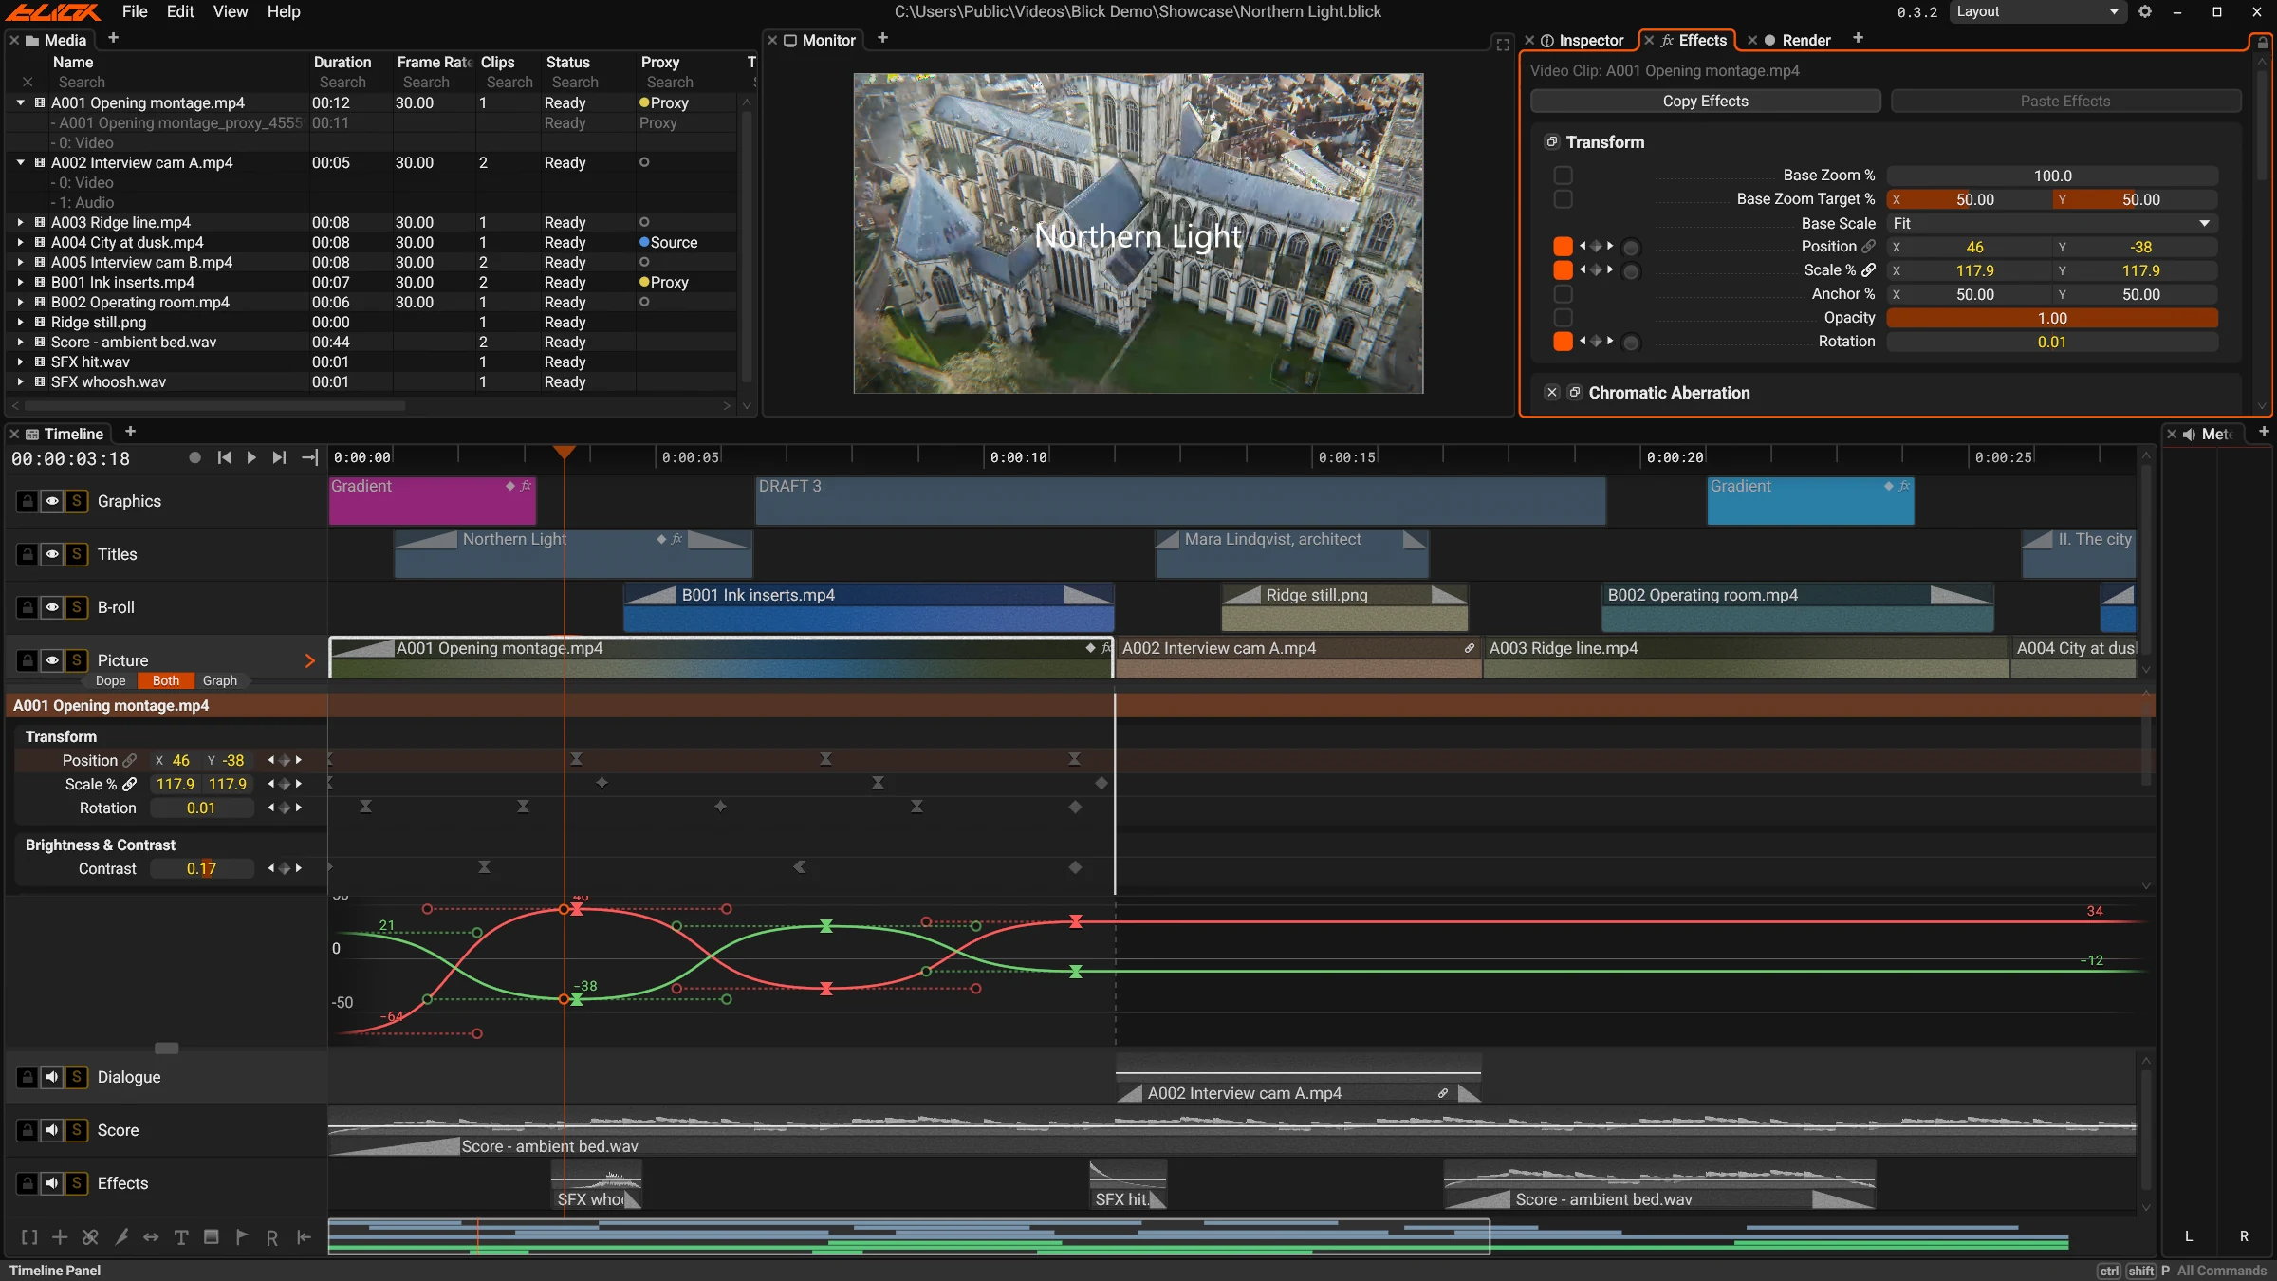Image resolution: width=2277 pixels, height=1281 pixels.
Task: Click the R tool icon in bottom toolbar
Action: tap(272, 1237)
